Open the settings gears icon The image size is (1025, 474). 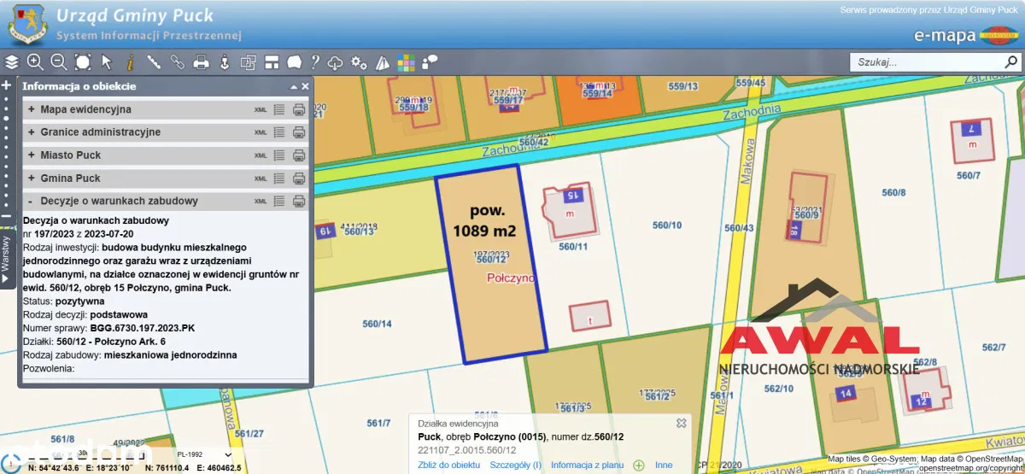click(x=359, y=61)
